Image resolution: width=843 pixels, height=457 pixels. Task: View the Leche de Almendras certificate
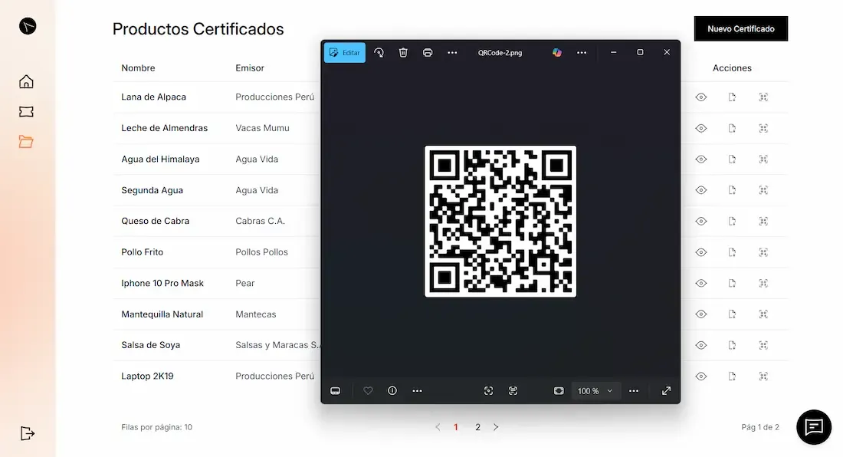point(701,129)
